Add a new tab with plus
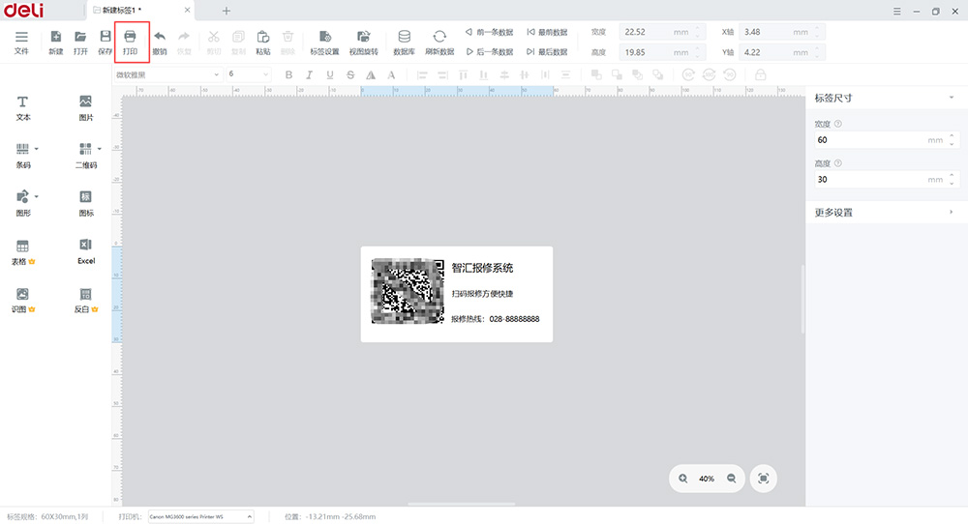 click(x=227, y=11)
